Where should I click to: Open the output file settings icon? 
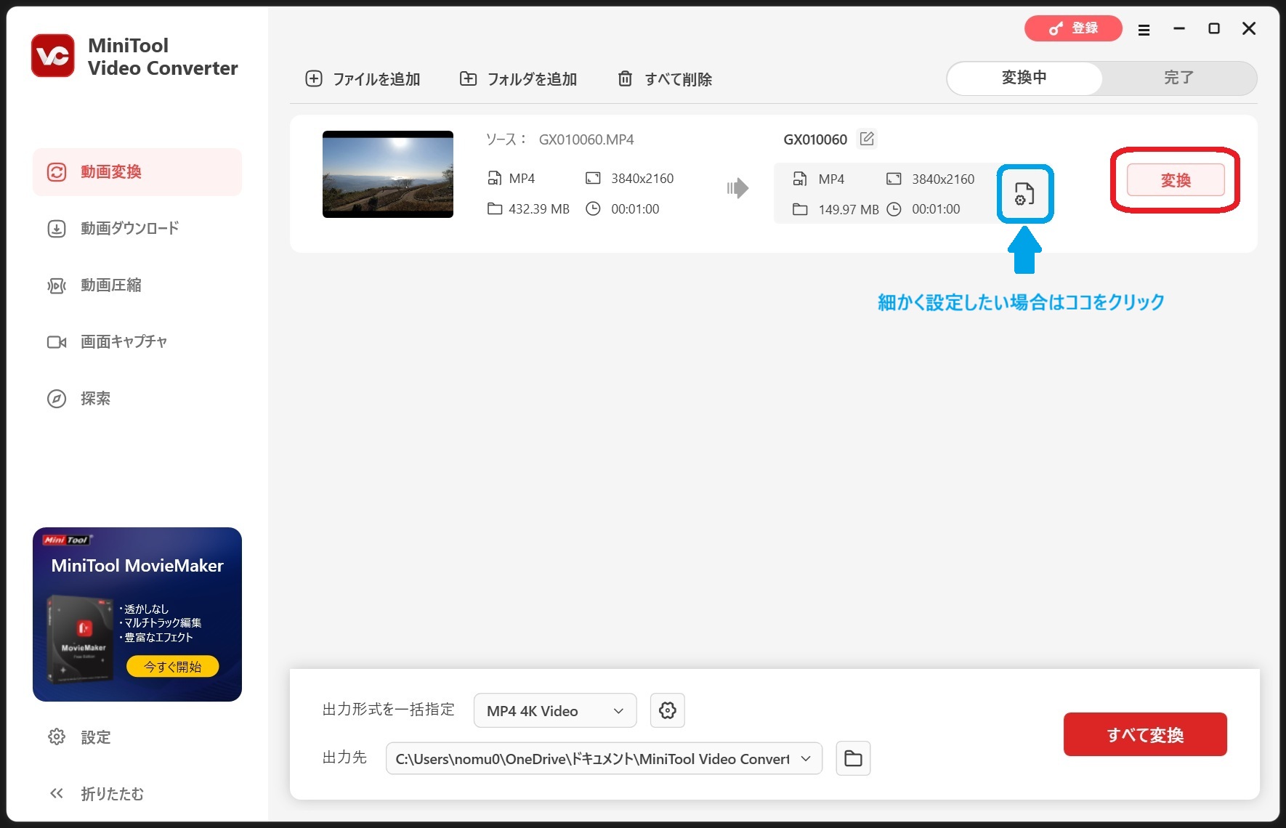click(1024, 194)
